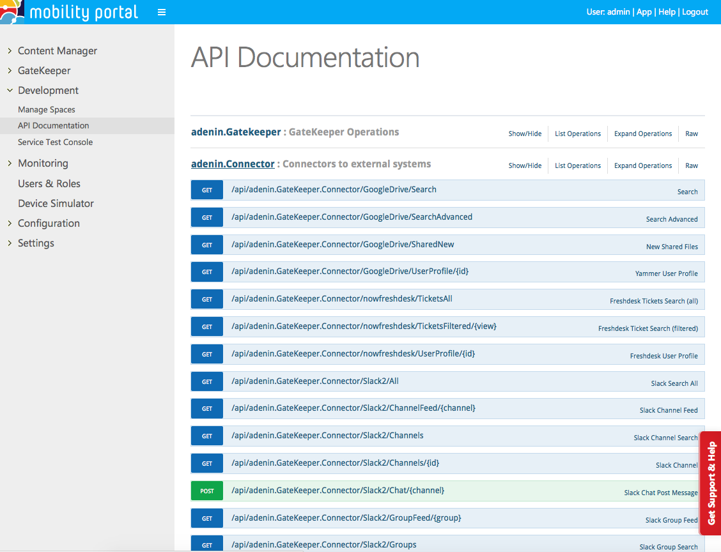The image size is (721, 552).
Task: Click the mobility portal logo icon
Action: click(x=12, y=11)
